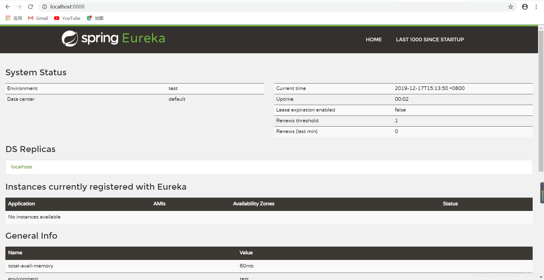This screenshot has height=280, width=544.
Task: Reload the page with the refresh icon
Action: pos(31,7)
